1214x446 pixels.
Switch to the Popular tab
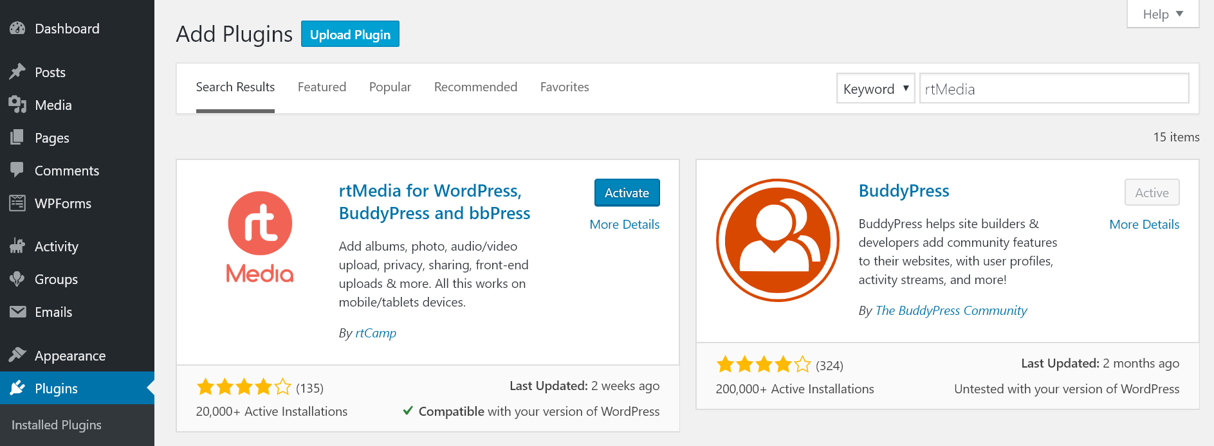click(390, 87)
